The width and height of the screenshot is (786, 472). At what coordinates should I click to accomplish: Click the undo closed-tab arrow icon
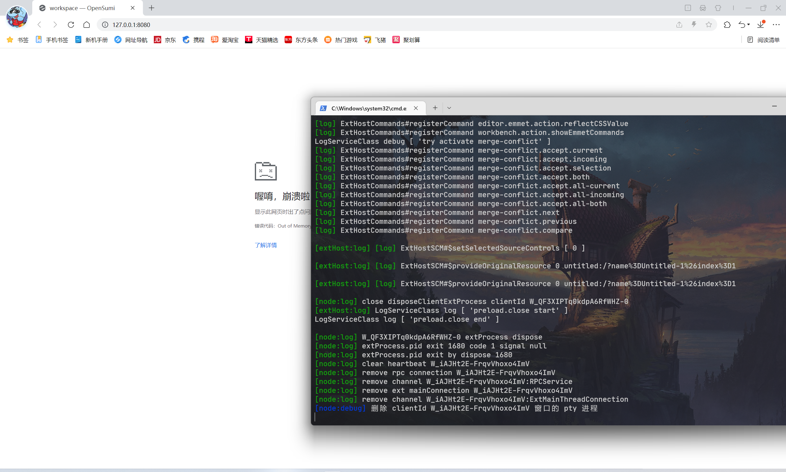742,25
